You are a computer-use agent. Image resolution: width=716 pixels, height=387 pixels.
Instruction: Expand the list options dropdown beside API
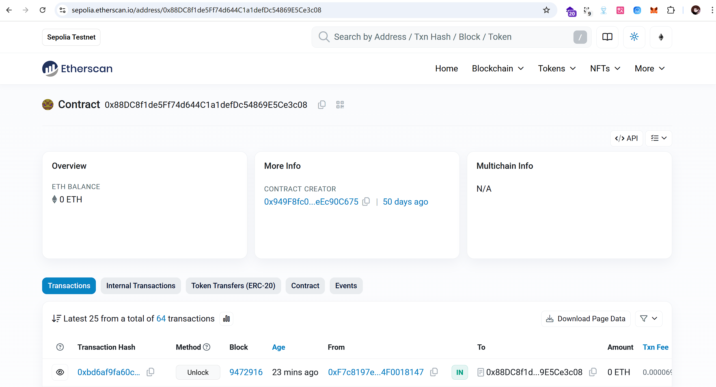pos(659,138)
